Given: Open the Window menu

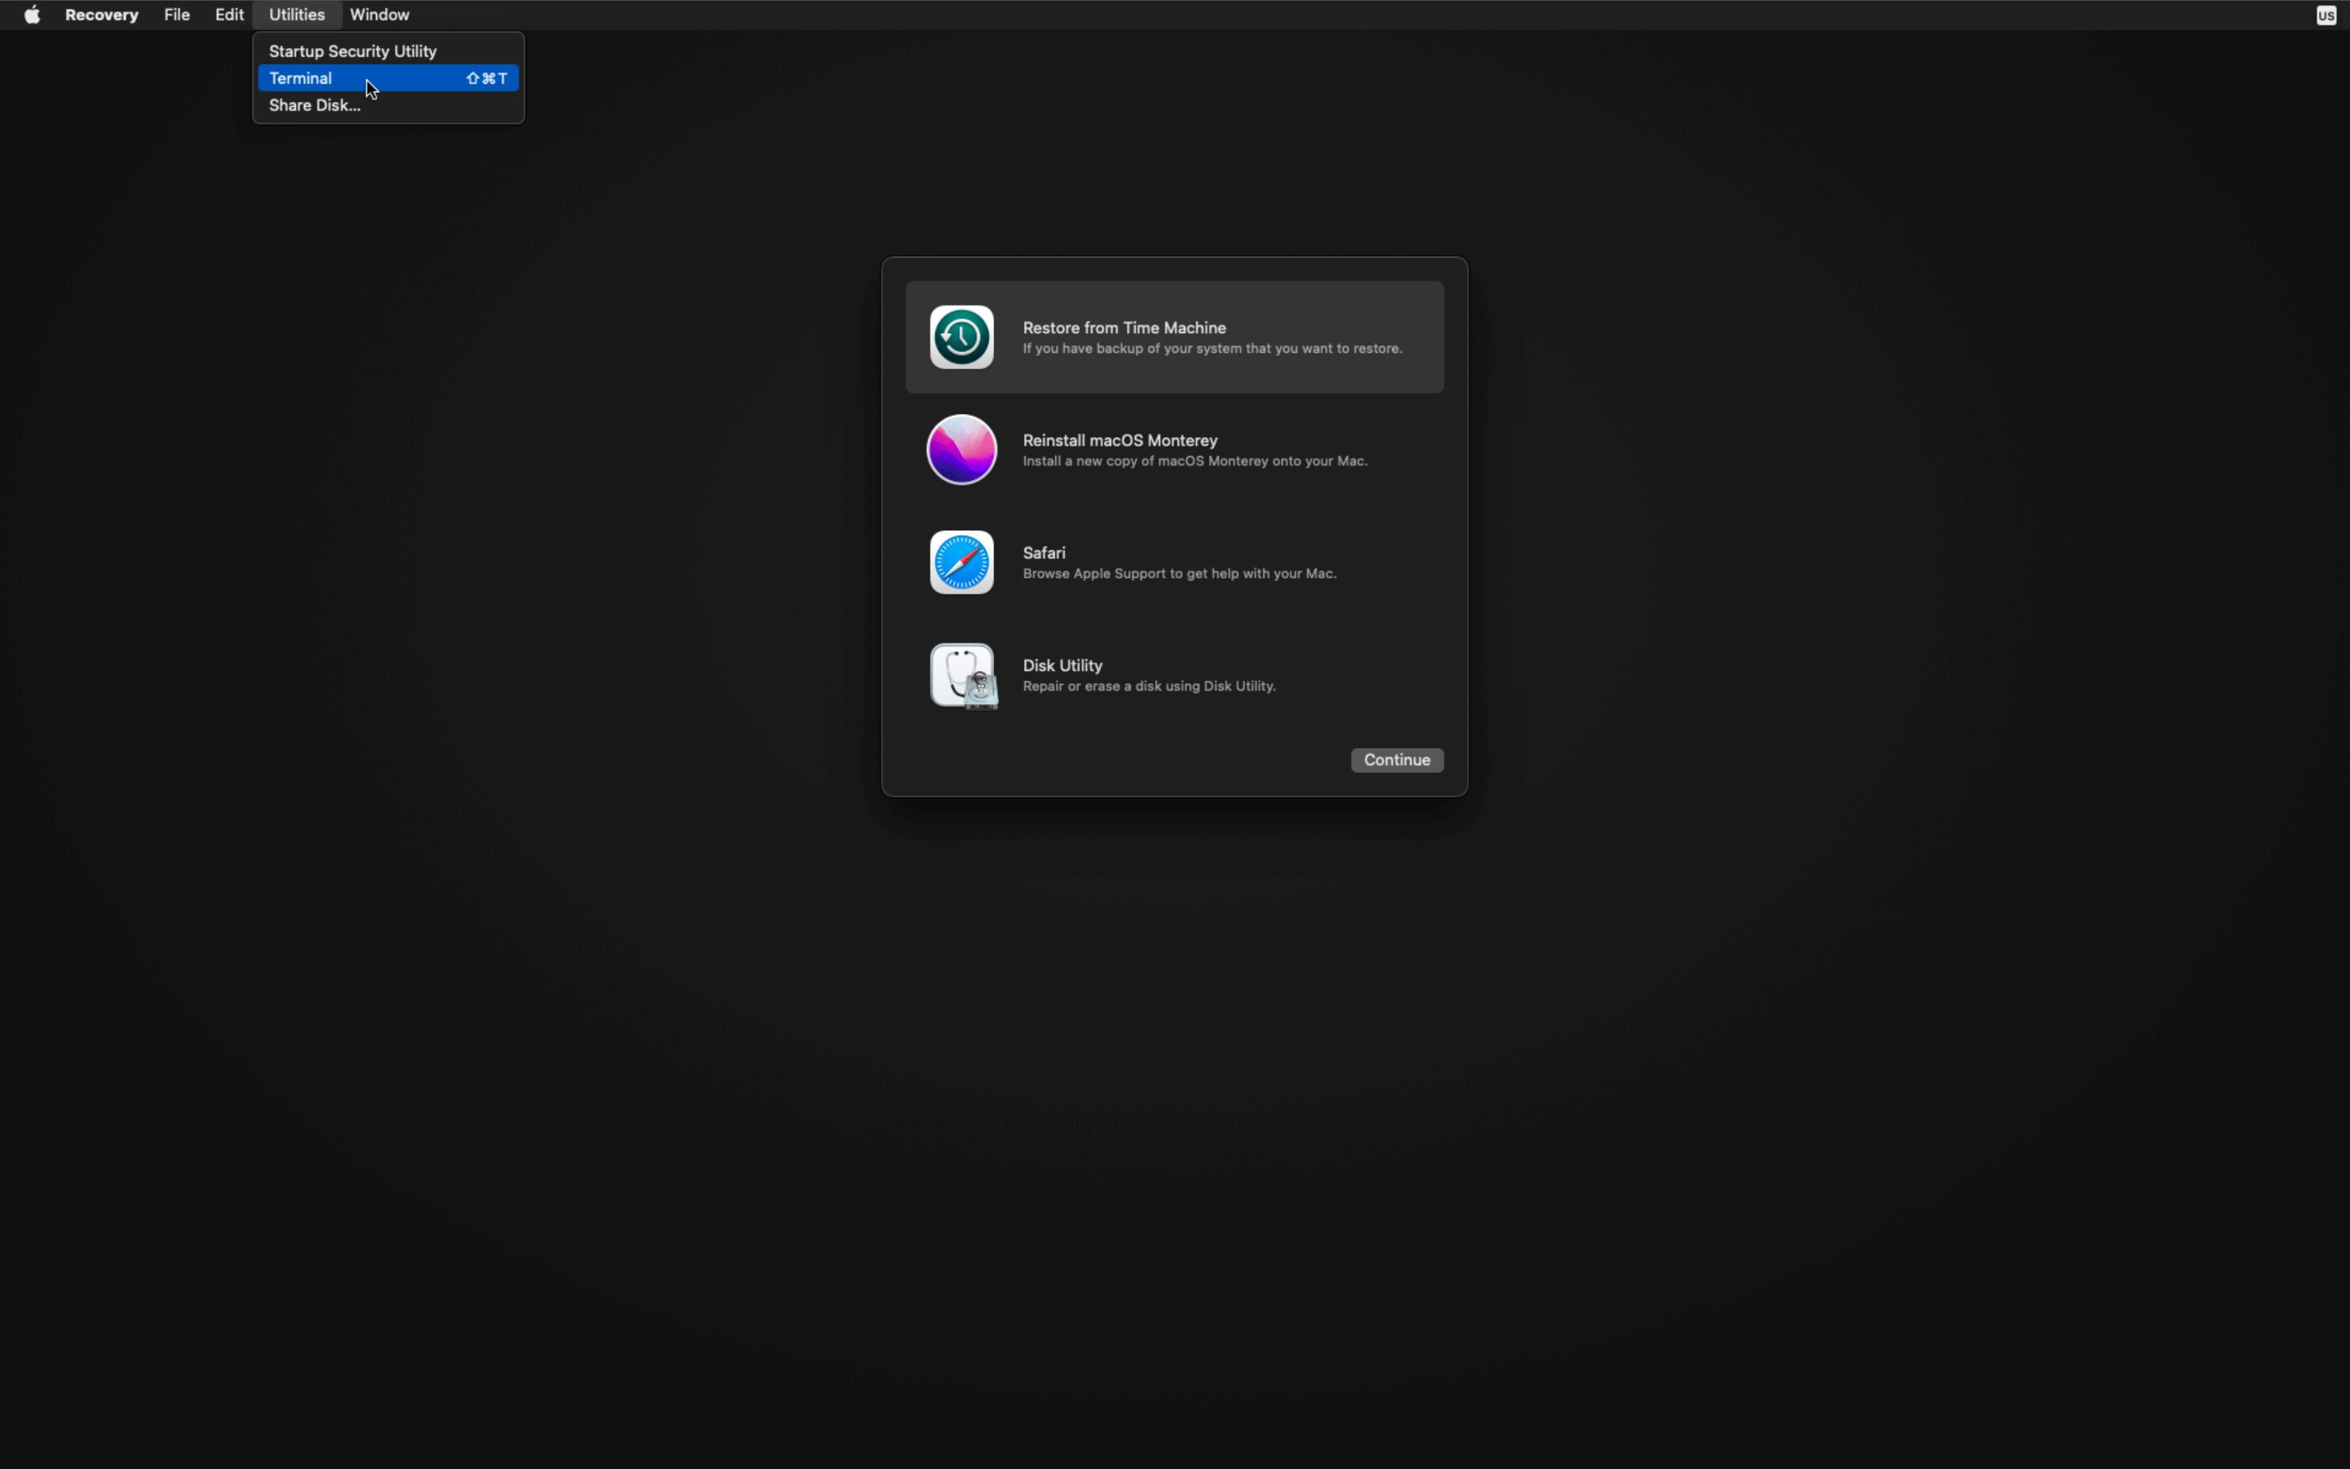Looking at the screenshot, I should [379, 14].
